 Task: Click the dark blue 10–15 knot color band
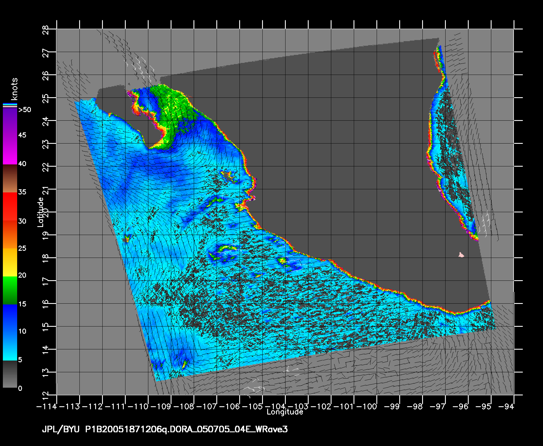tap(10, 318)
